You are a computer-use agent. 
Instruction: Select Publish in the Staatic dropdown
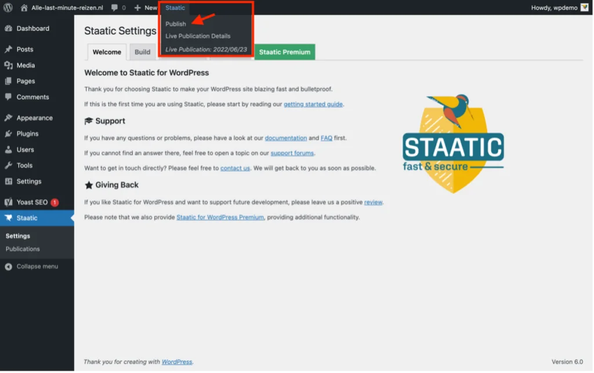[176, 24]
